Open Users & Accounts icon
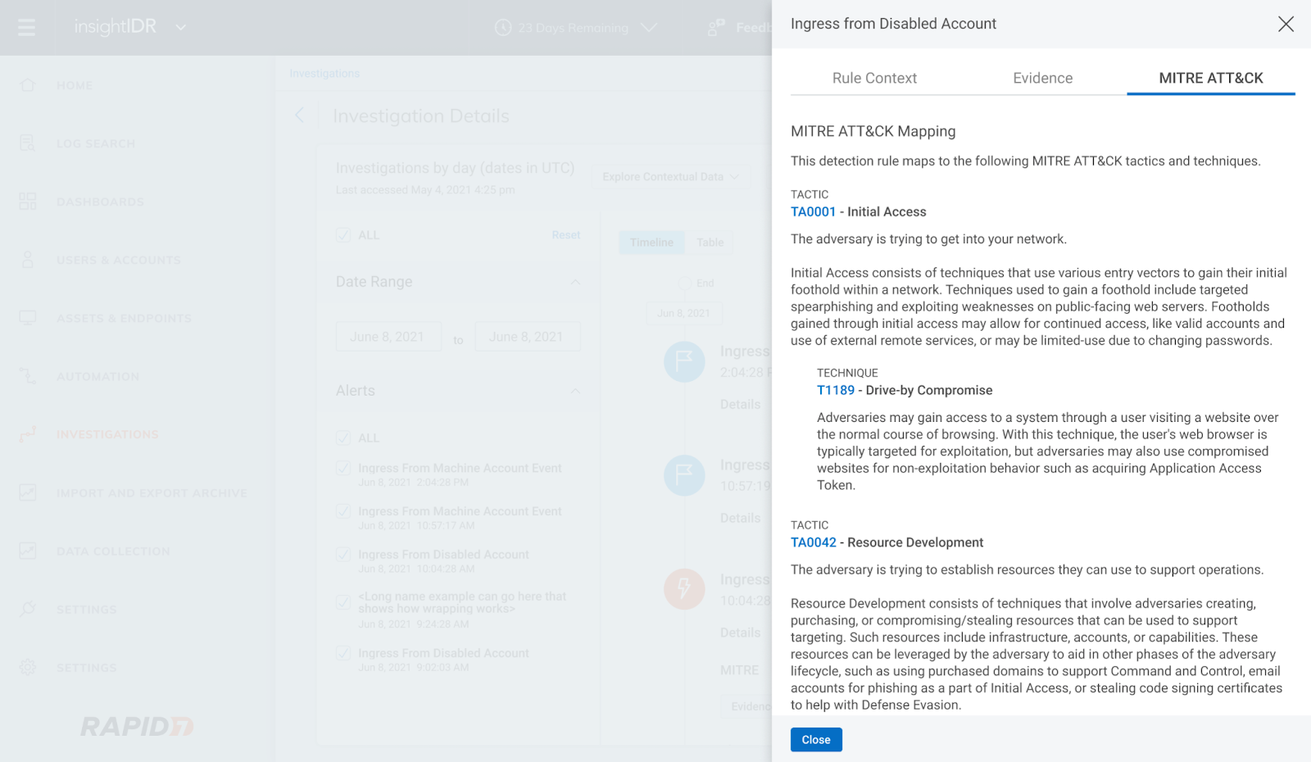The height and width of the screenshot is (762, 1311). tap(28, 260)
